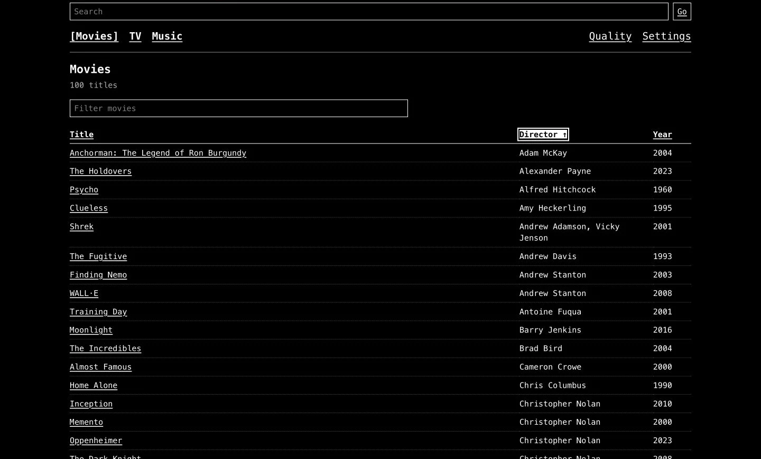Click Christopher Nolan in Memento row
This screenshot has width=761, height=459.
tap(560, 422)
